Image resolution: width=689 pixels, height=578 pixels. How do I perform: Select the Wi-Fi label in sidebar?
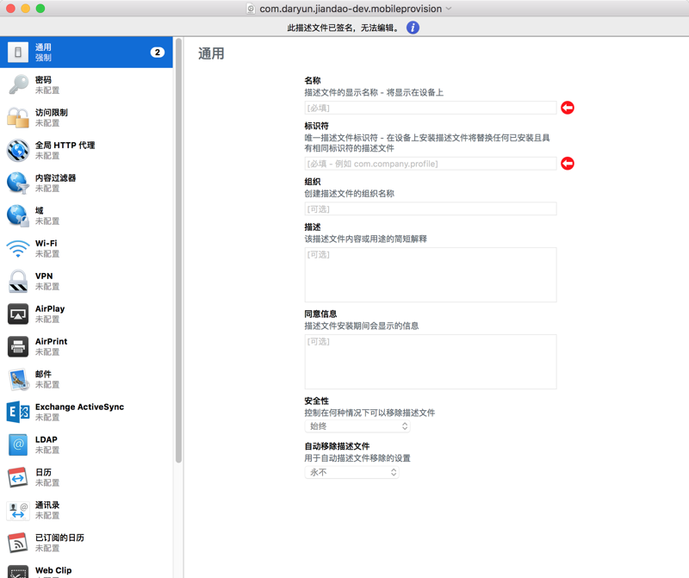[47, 243]
